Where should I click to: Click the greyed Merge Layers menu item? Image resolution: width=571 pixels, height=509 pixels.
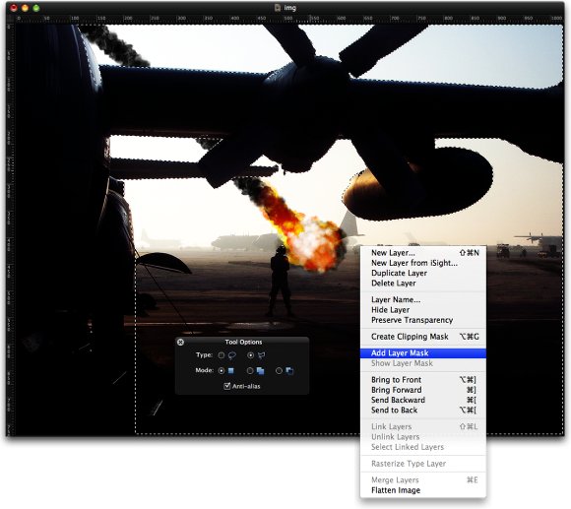(423, 480)
